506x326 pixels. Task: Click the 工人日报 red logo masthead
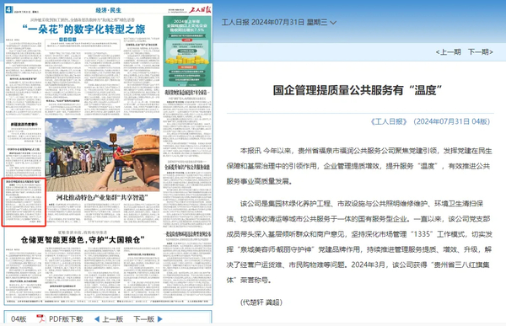coord(200,9)
